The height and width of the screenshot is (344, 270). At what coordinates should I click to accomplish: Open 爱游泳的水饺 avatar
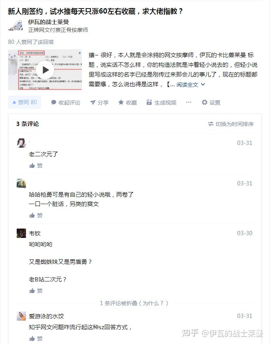click(21, 316)
